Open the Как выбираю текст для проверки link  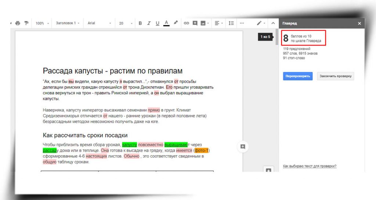(310, 166)
